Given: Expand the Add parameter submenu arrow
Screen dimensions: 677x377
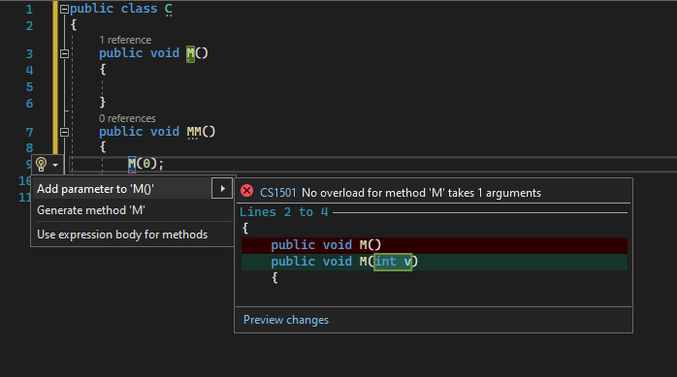Looking at the screenshot, I should click(222, 189).
